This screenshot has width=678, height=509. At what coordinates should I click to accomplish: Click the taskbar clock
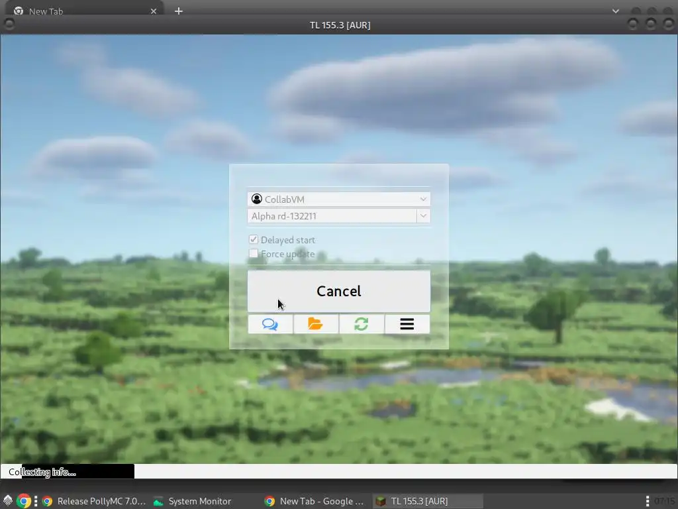[x=665, y=501]
